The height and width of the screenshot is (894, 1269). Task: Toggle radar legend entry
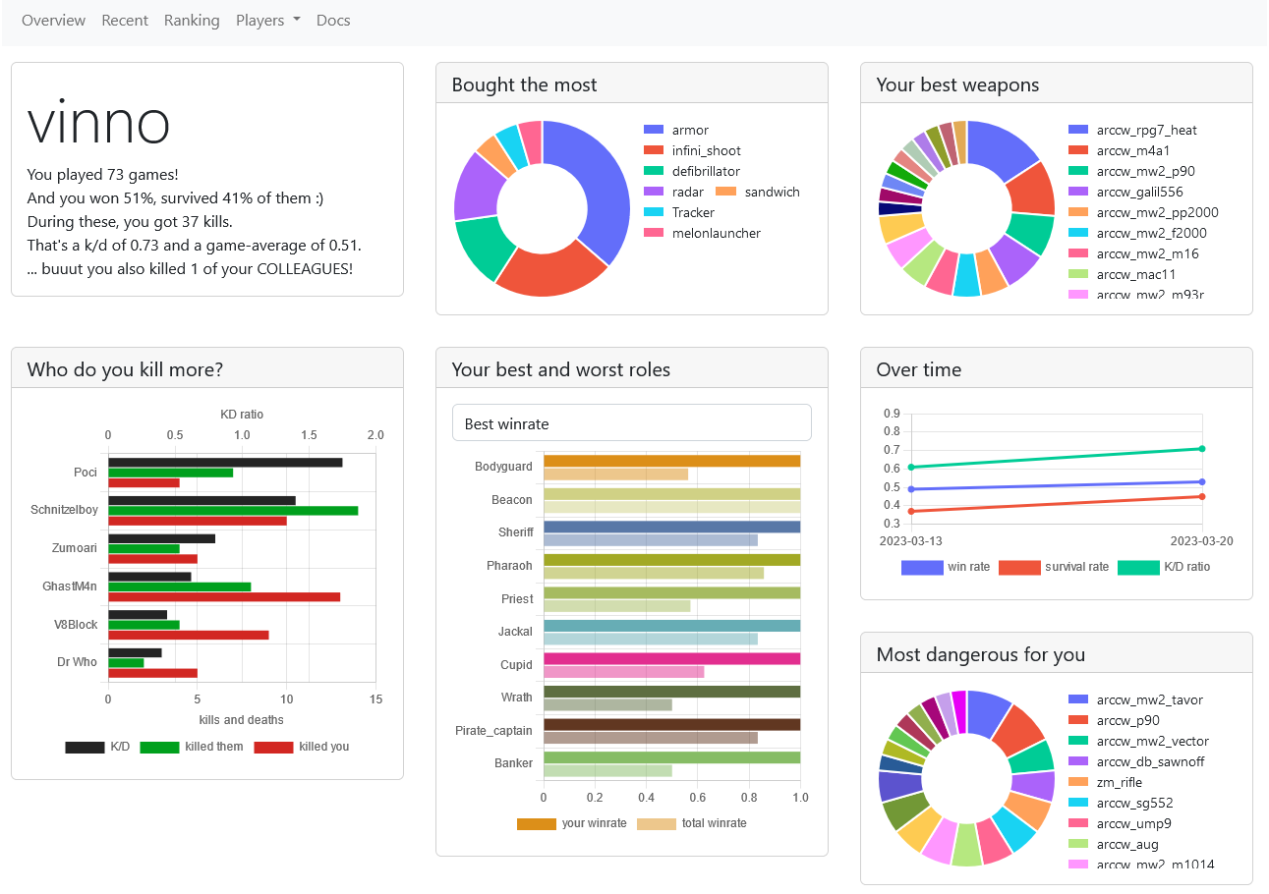673,193
